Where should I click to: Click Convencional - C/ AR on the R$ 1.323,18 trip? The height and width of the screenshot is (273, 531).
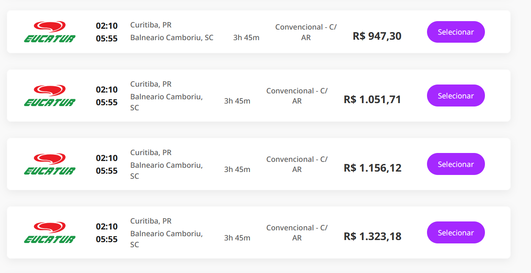pos(297,233)
